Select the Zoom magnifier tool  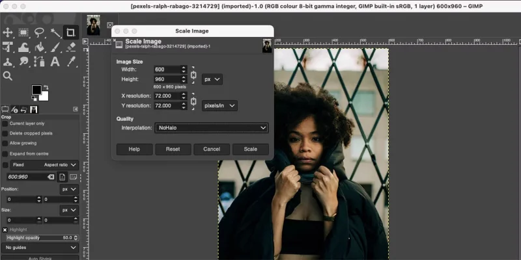click(x=7, y=76)
